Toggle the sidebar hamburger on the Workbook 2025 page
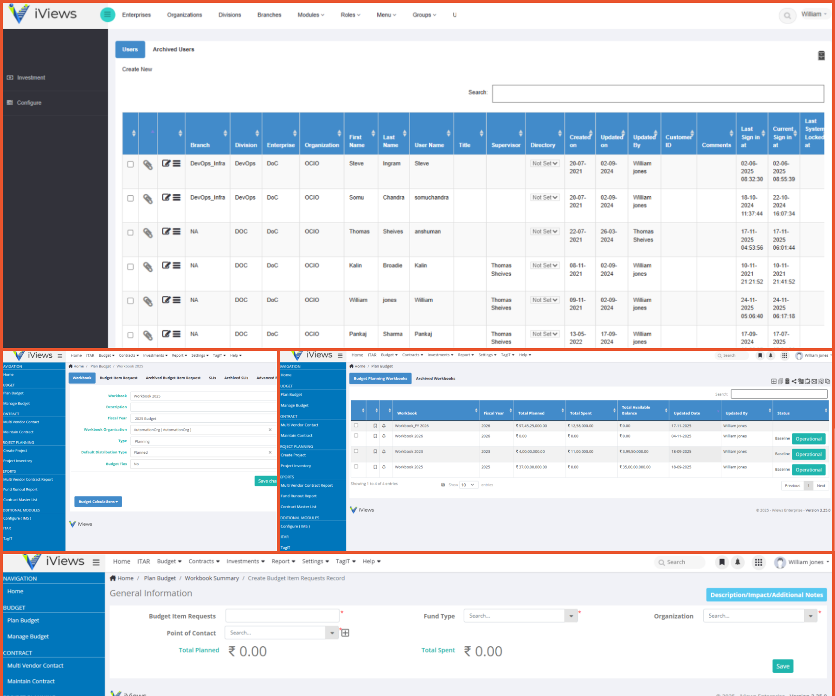 pyautogui.click(x=60, y=356)
